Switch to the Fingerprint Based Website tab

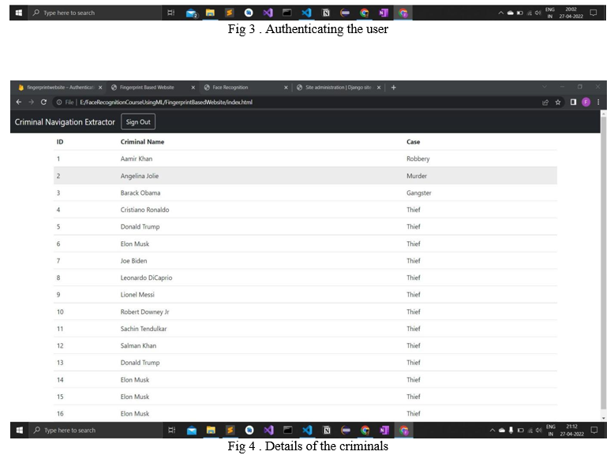147,88
